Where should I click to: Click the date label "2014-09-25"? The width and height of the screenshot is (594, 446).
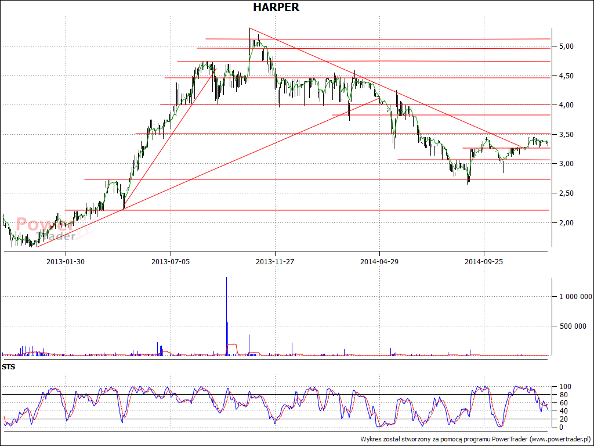click(x=484, y=262)
